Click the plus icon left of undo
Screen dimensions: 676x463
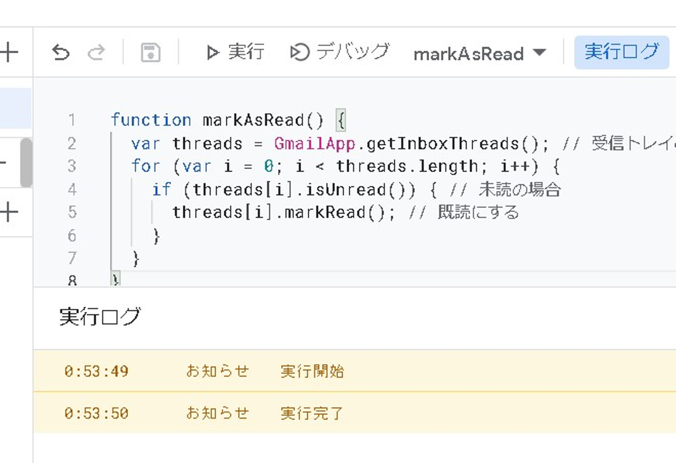click(9, 52)
